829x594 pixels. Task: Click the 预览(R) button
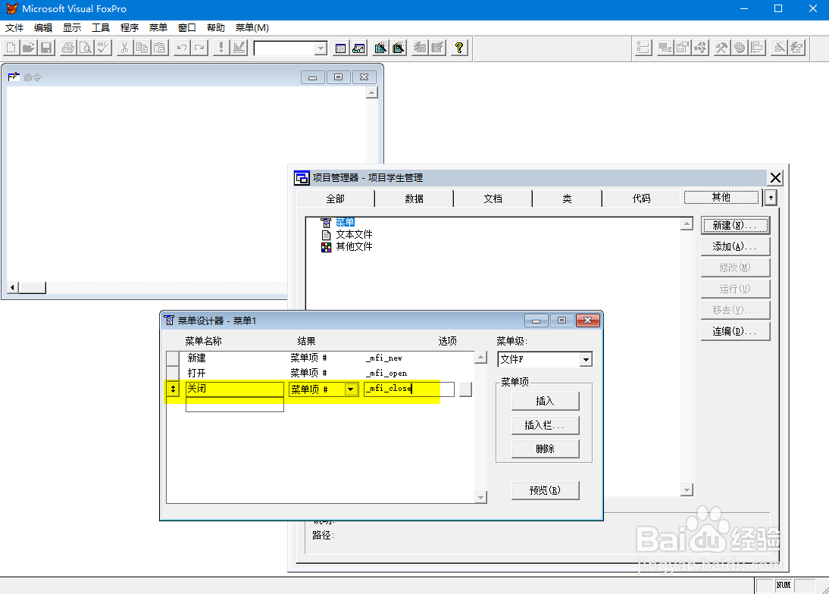coord(545,490)
